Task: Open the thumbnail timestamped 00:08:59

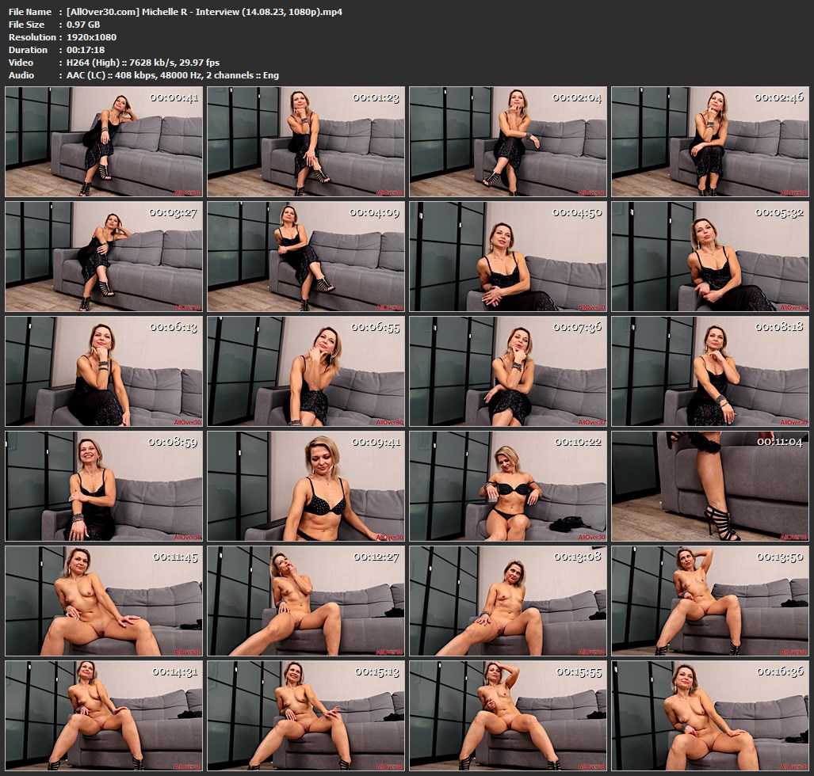Action: (104, 486)
